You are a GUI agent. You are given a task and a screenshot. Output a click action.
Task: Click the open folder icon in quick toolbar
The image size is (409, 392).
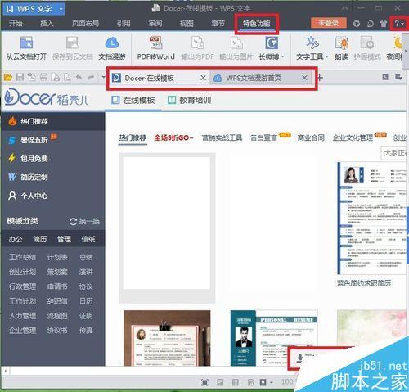pyautogui.click(x=8, y=78)
